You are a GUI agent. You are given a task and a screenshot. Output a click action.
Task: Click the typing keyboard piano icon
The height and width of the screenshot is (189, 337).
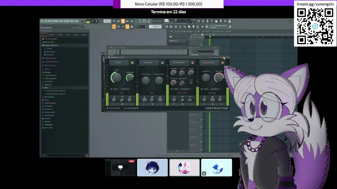pos(114,27)
